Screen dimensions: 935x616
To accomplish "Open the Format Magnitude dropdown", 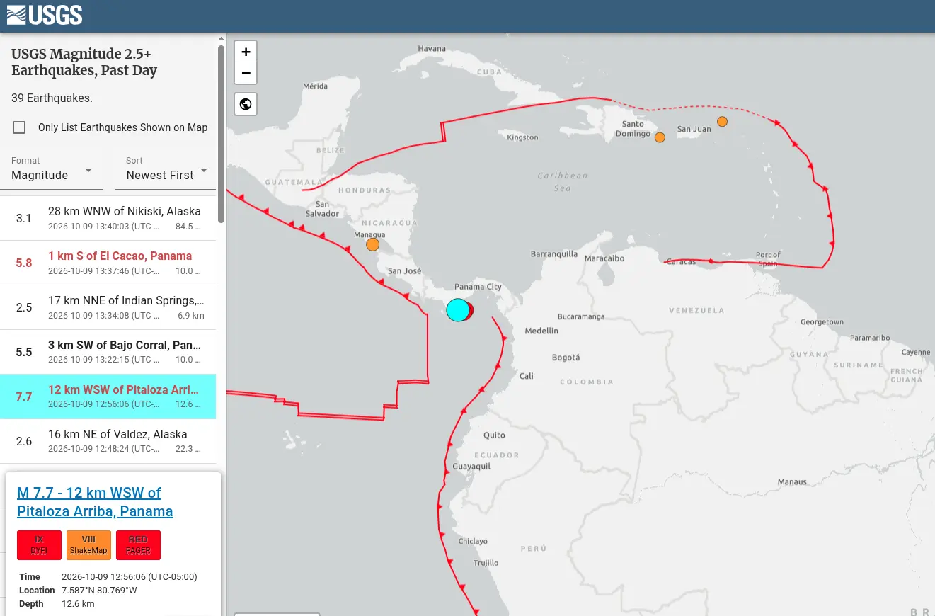I will pos(52,170).
